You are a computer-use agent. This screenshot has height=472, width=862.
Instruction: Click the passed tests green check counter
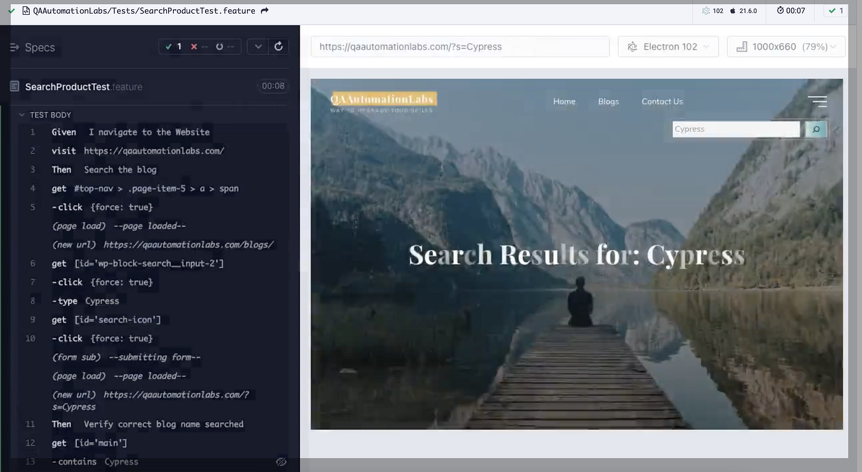[173, 47]
